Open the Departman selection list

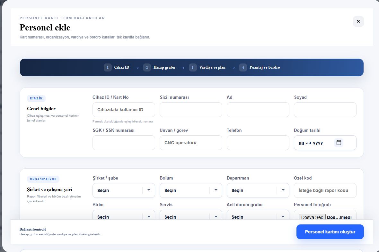pos(258,190)
